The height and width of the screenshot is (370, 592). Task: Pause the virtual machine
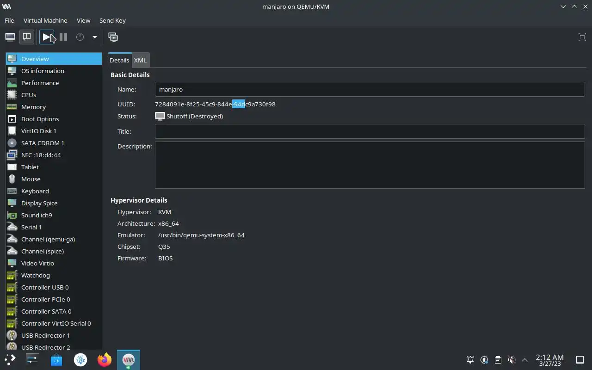(63, 37)
